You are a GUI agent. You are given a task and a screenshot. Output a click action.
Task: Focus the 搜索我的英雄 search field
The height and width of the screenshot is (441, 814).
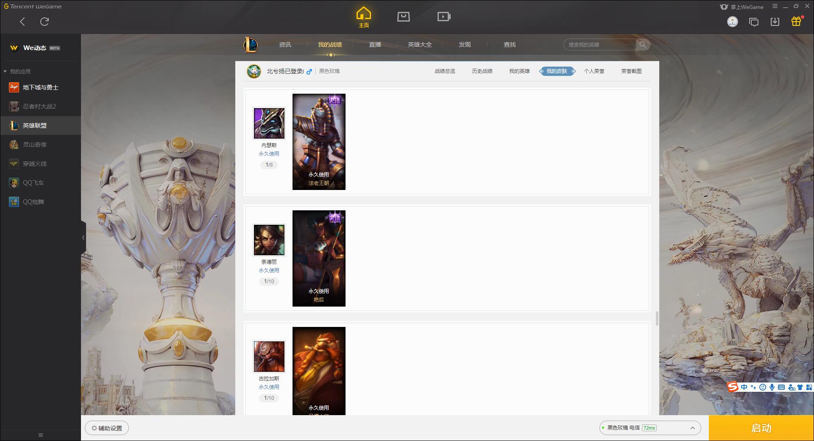600,45
